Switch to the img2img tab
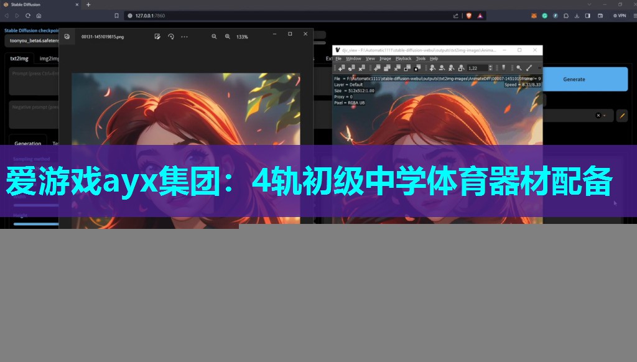This screenshot has width=637, height=362. pyautogui.click(x=49, y=58)
